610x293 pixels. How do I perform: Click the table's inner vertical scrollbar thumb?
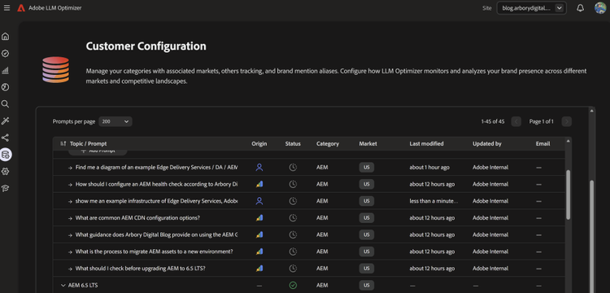click(x=568, y=195)
